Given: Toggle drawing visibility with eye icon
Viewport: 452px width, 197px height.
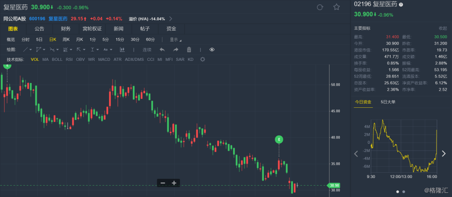Looking at the screenshot, I should click(212, 50).
